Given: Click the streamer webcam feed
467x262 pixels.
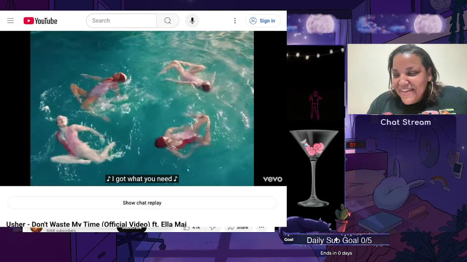Looking at the screenshot, I should point(407,79).
